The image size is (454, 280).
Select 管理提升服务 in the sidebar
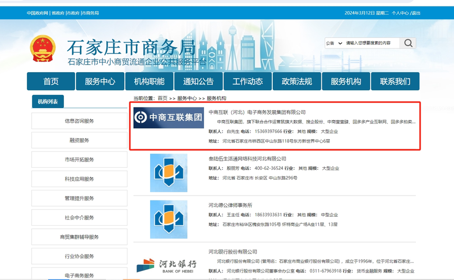click(x=79, y=198)
